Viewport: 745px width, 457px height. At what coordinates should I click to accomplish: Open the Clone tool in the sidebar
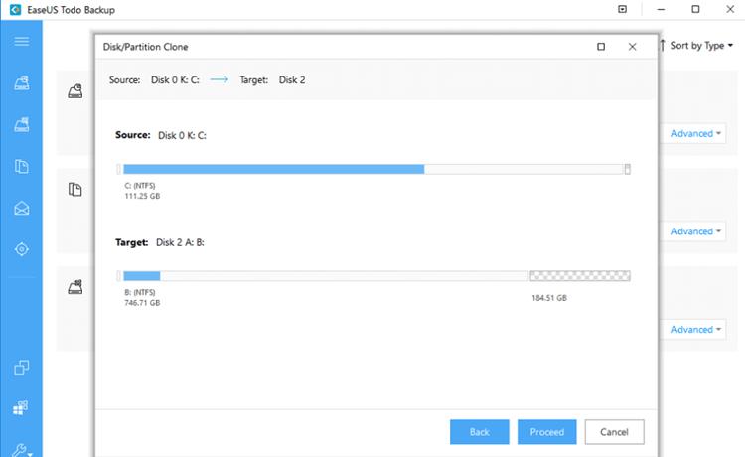point(22,367)
